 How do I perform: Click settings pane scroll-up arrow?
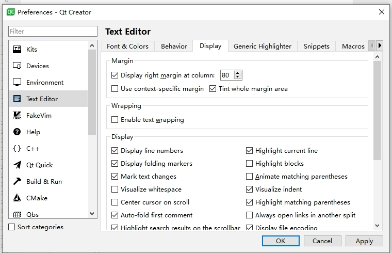tap(377, 57)
